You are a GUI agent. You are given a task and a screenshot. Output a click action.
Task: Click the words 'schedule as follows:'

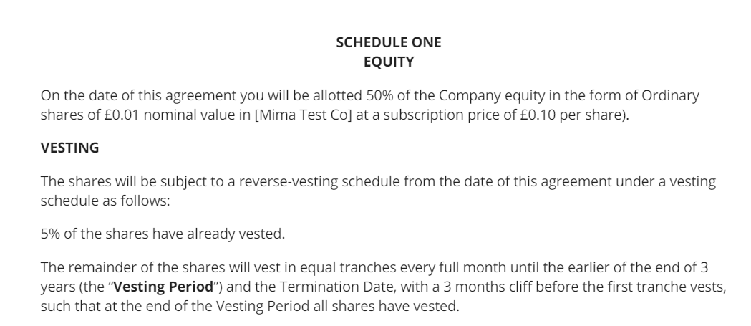(106, 201)
